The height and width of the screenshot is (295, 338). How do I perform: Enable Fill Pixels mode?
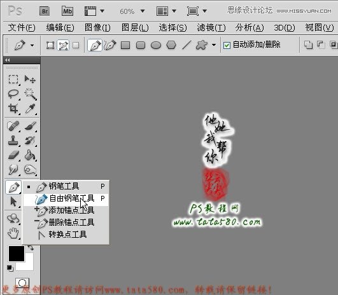click(x=76, y=45)
